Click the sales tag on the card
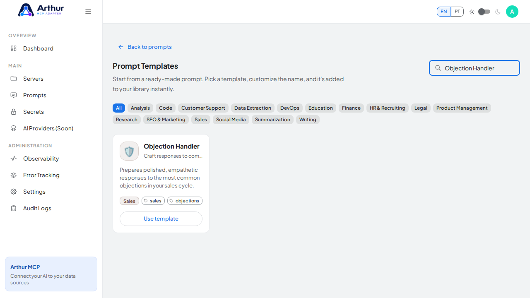This screenshot has width=530, height=298. click(x=153, y=201)
